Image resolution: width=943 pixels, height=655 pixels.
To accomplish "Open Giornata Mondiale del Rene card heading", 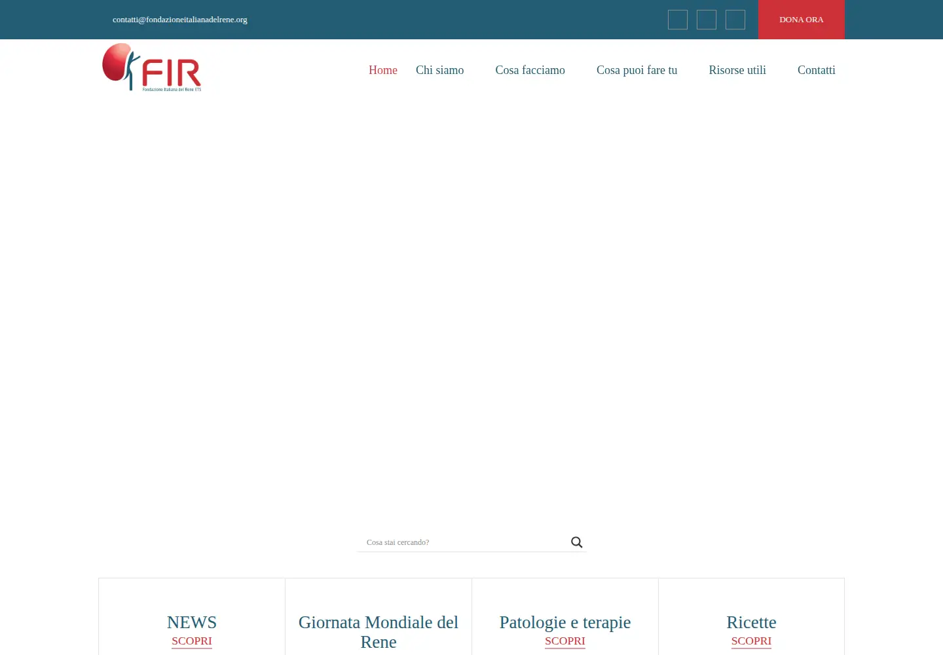I will pyautogui.click(x=379, y=632).
